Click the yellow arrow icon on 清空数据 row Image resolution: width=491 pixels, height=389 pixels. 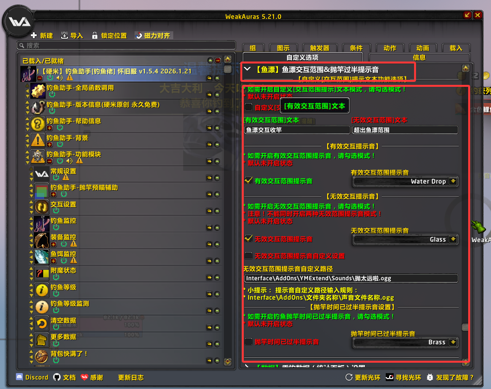209,327
